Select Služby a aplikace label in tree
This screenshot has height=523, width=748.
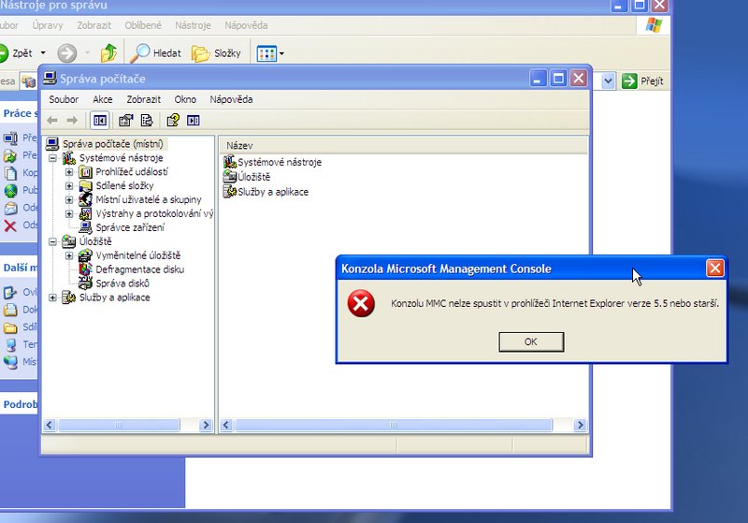pyautogui.click(x=114, y=298)
